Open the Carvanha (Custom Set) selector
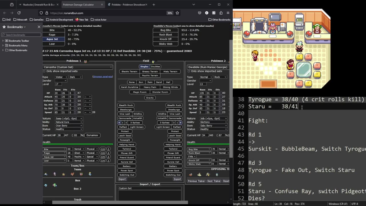The image size is (366, 206). pyautogui.click(x=78, y=67)
